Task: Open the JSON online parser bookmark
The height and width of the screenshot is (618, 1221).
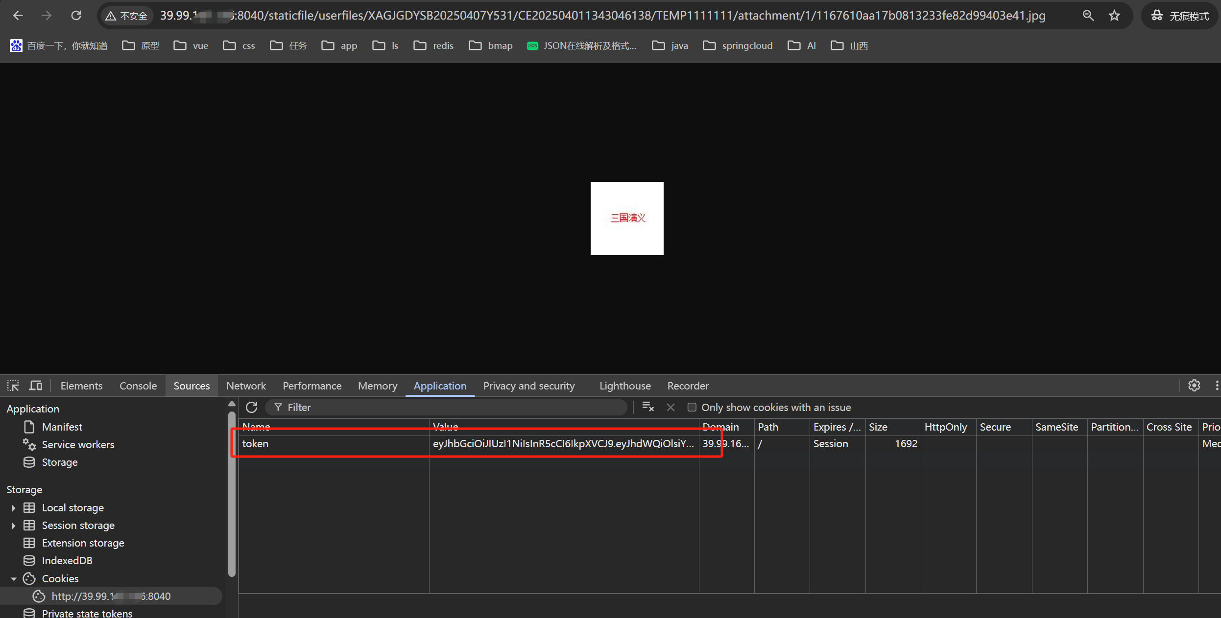Action: 582,46
